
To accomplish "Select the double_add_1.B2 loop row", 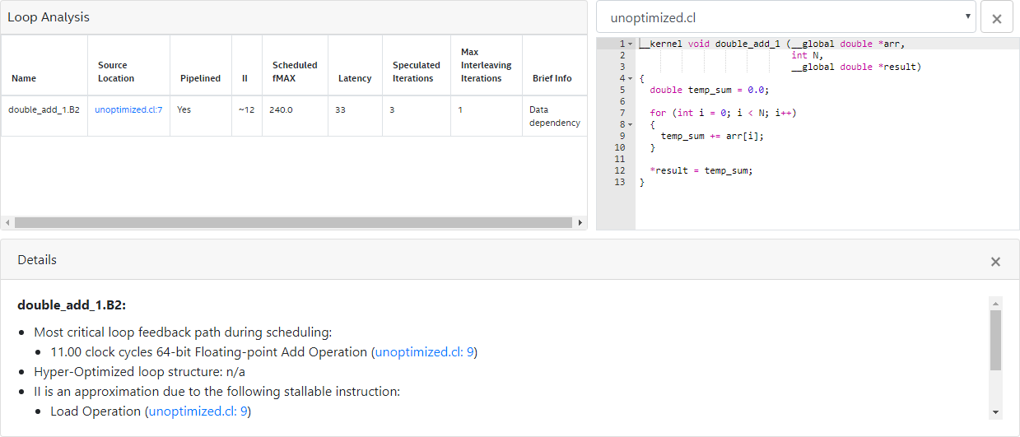I will click(45, 109).
